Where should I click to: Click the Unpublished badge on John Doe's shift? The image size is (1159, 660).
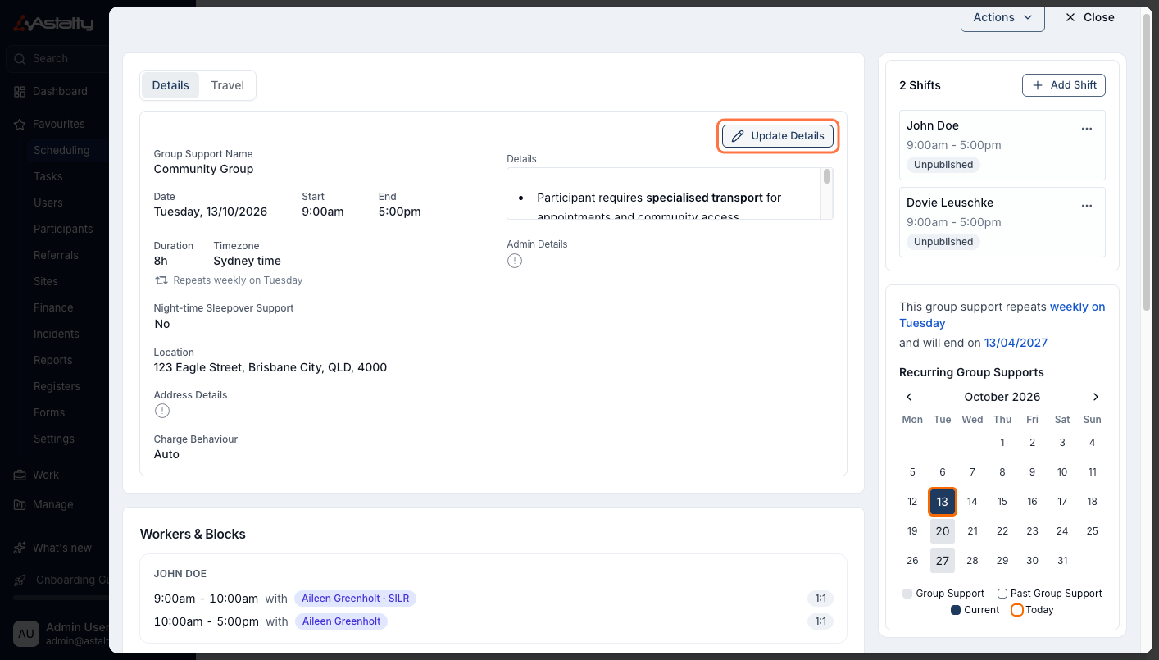coord(943,165)
